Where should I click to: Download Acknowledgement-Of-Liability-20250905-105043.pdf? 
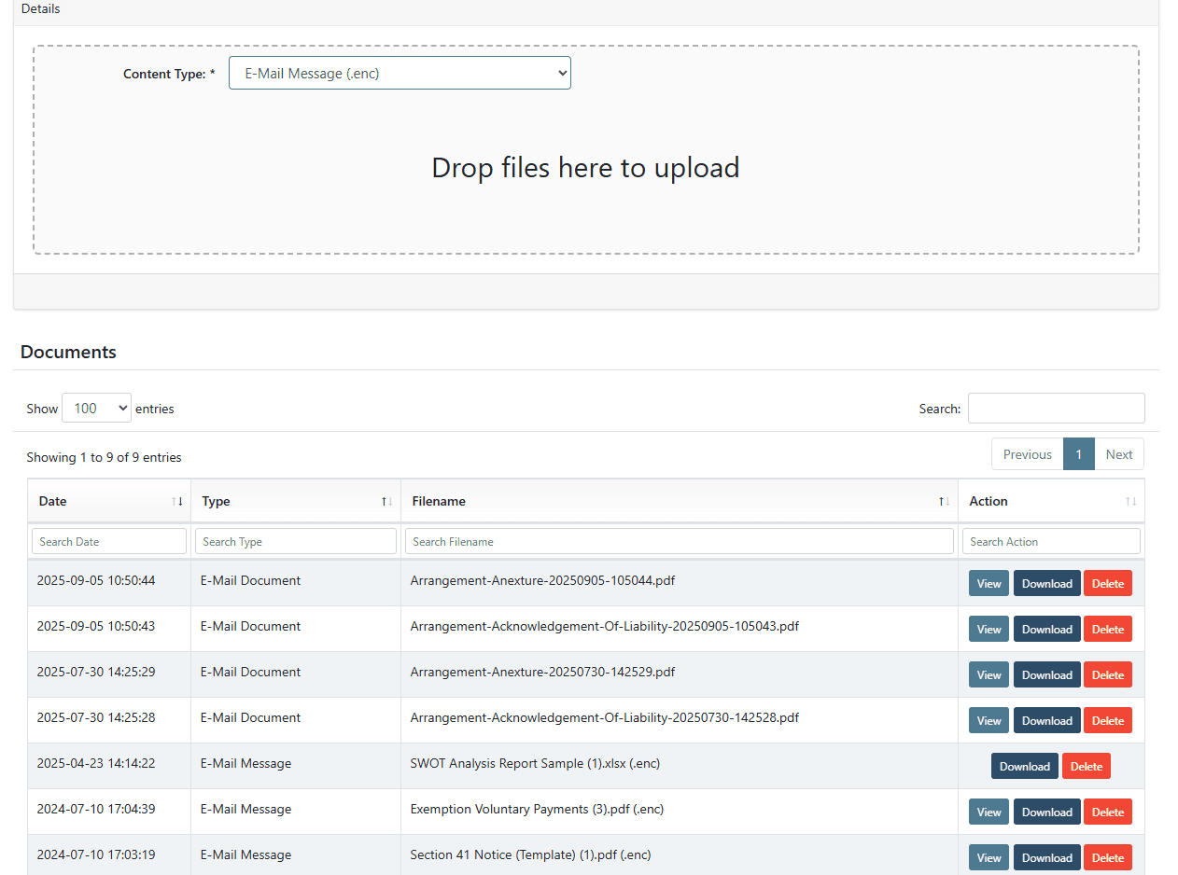1046,629
